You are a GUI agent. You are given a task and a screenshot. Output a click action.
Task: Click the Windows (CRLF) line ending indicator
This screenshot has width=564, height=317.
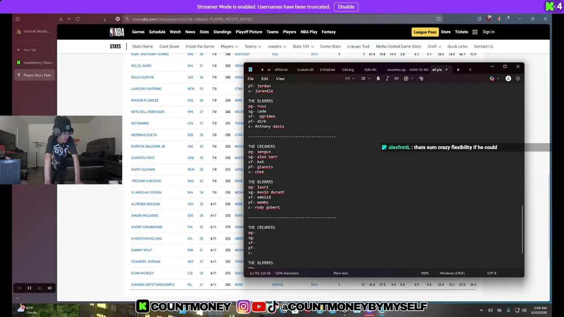452,273
